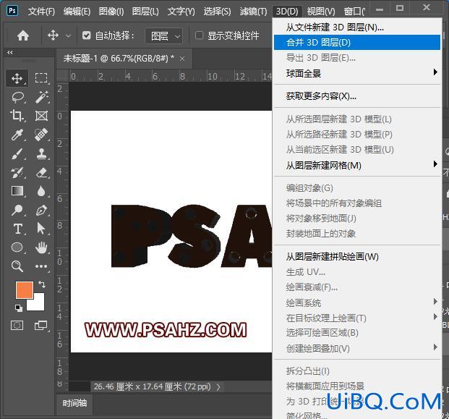
Task: Open the 文件(F) menu
Action: 41,12
